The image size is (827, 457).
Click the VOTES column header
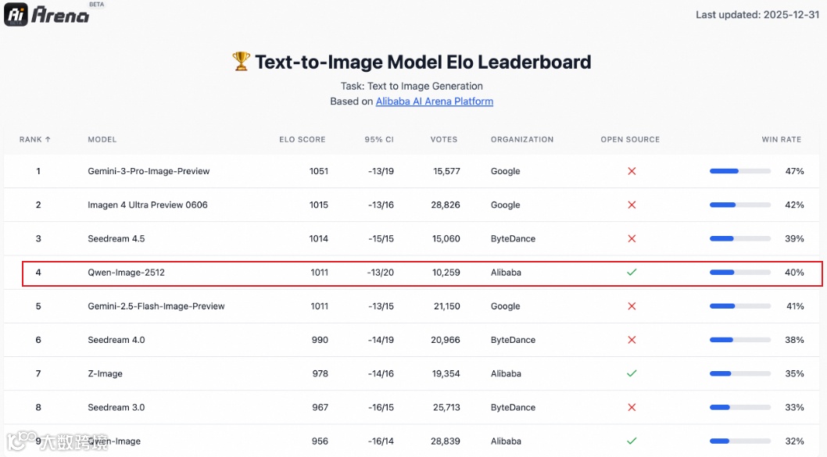pyautogui.click(x=443, y=140)
